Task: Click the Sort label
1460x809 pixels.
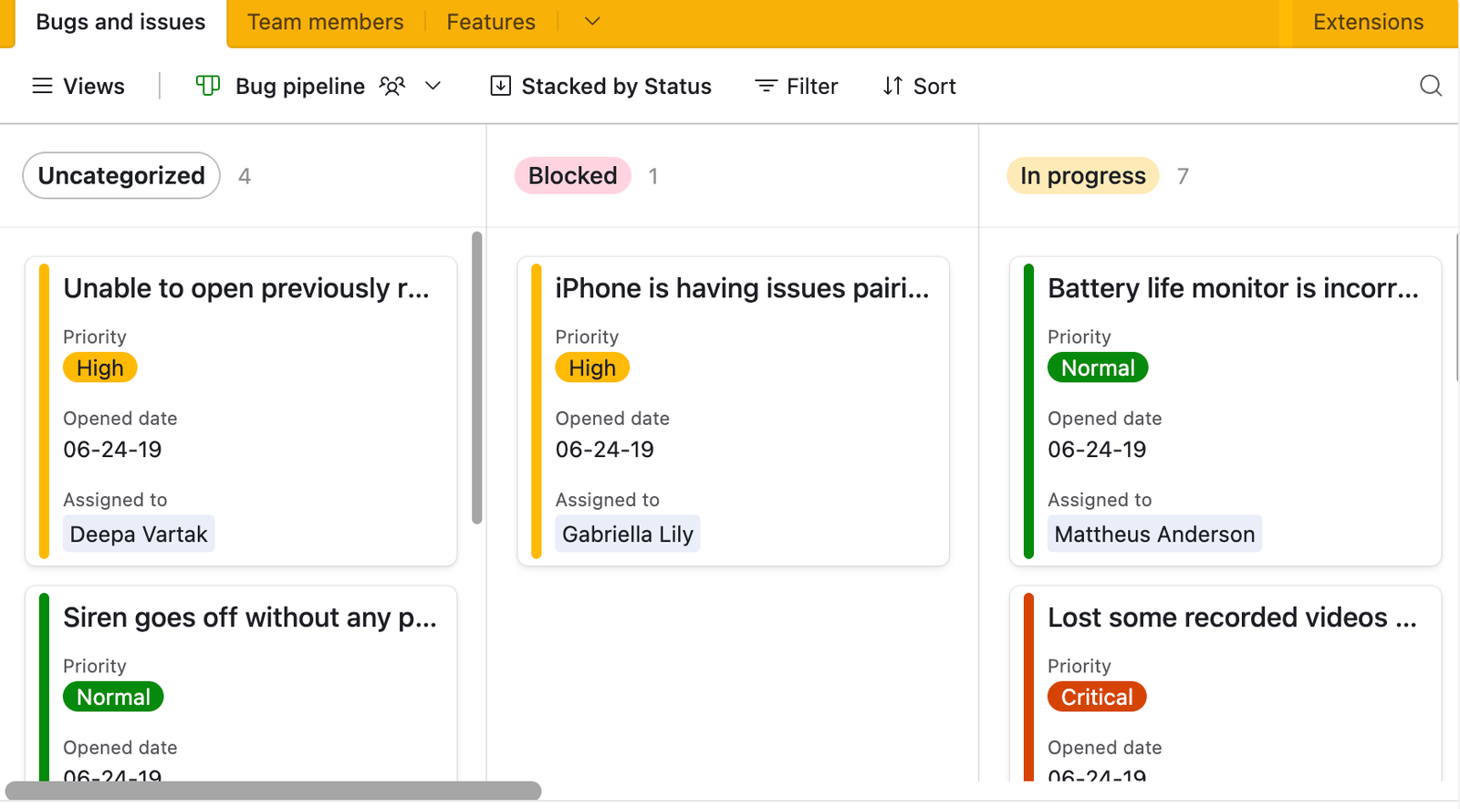Action: (x=934, y=86)
